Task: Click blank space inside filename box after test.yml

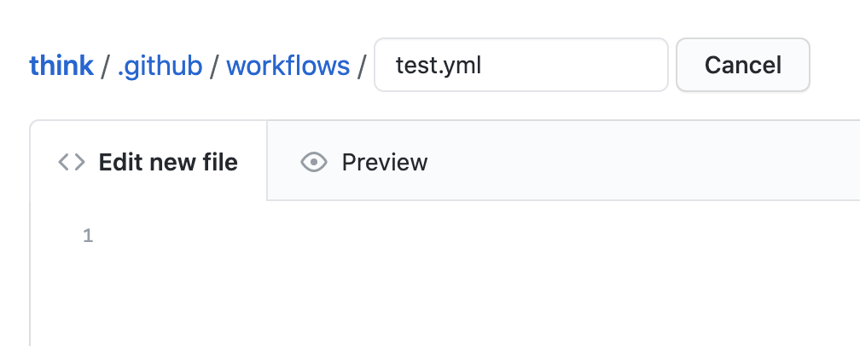Action: (x=573, y=65)
